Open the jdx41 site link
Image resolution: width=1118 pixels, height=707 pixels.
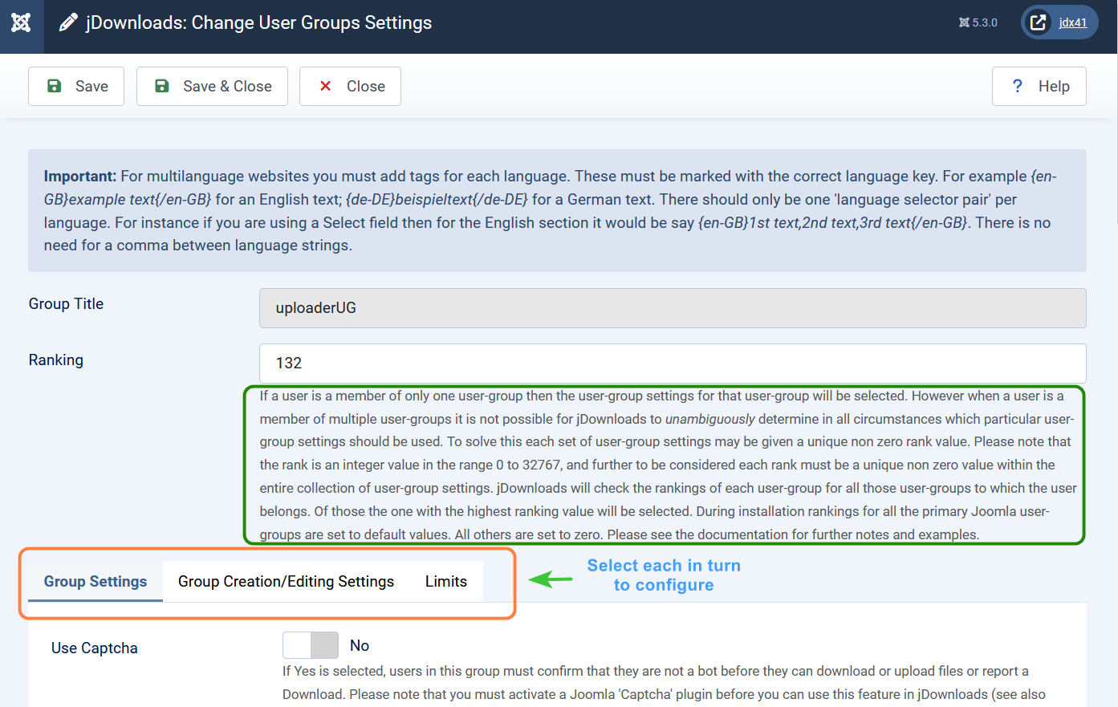(1072, 22)
